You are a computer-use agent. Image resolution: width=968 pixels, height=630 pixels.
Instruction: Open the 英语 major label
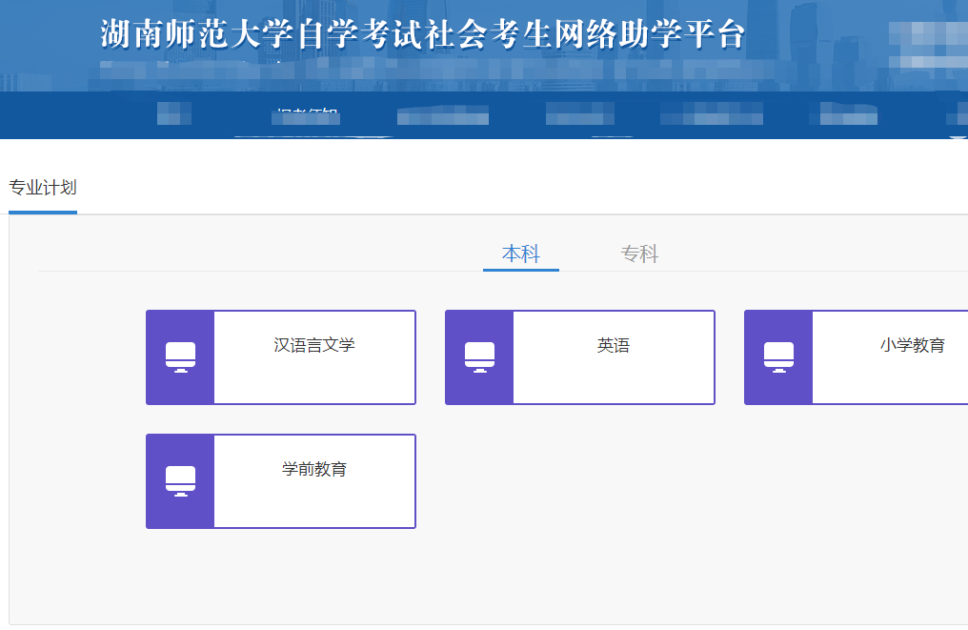(613, 345)
